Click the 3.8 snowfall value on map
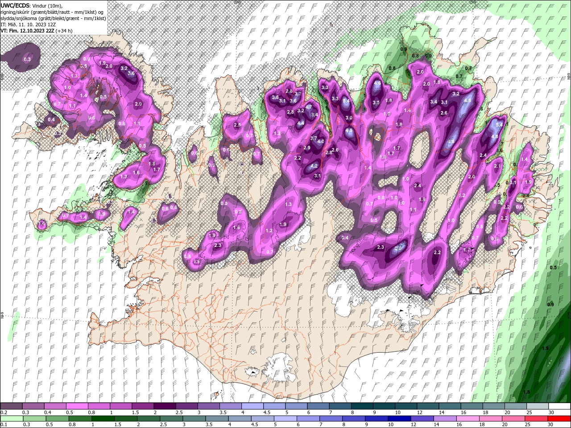 tap(275, 97)
